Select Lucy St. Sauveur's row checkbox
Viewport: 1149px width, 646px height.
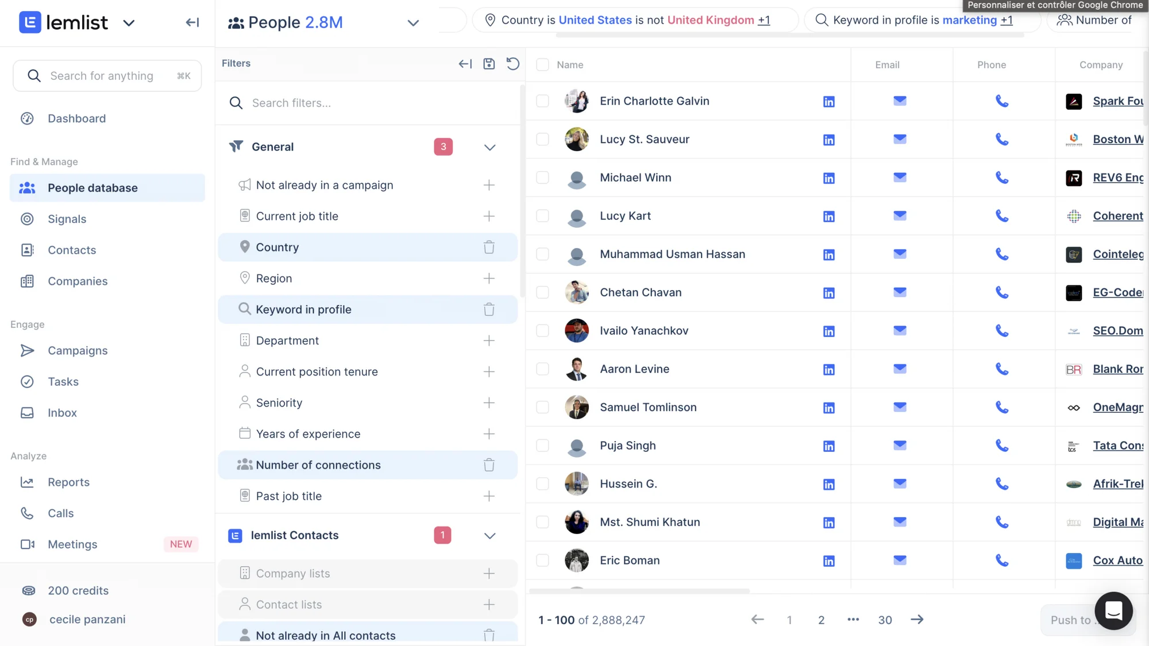[x=542, y=140]
